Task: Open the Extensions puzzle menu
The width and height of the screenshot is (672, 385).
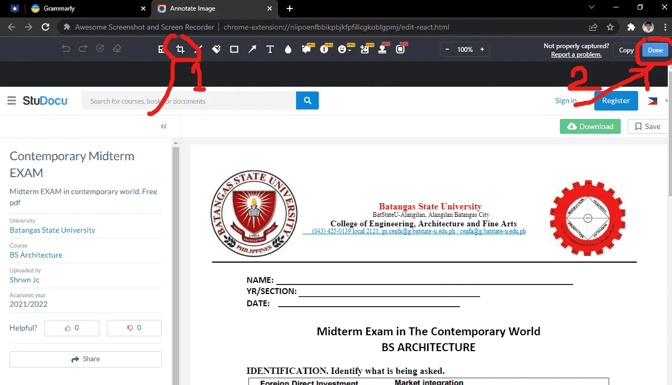Action: 631,27
